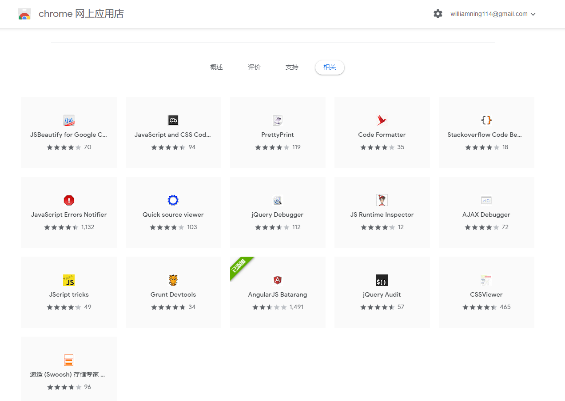
Task: Select the 相关 tab
Action: 330,67
